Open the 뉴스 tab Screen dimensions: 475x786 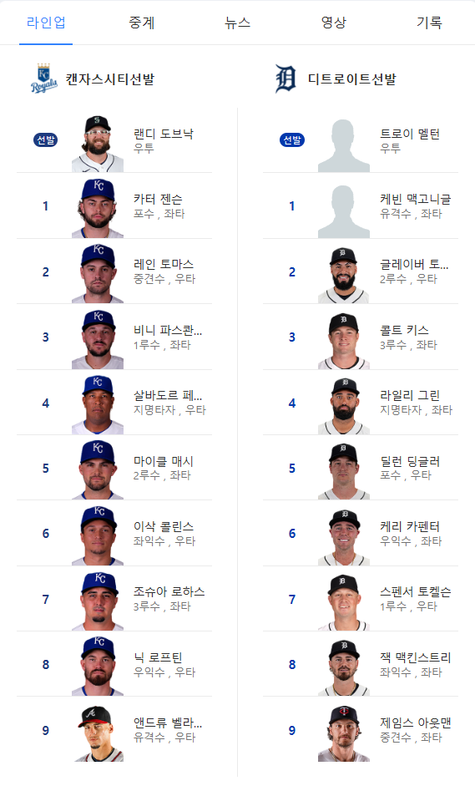point(237,23)
